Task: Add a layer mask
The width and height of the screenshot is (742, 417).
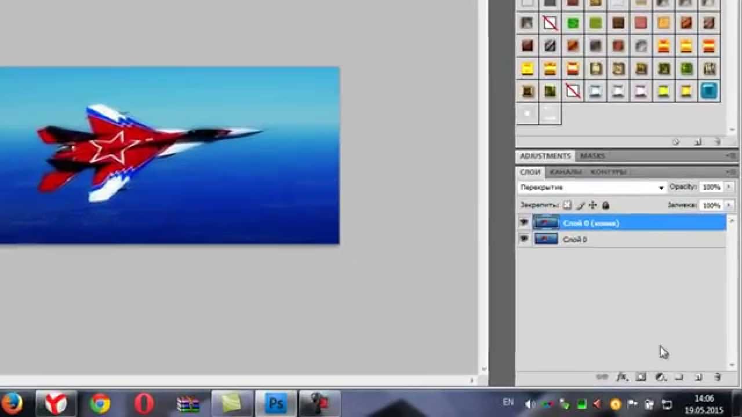Action: click(x=641, y=377)
